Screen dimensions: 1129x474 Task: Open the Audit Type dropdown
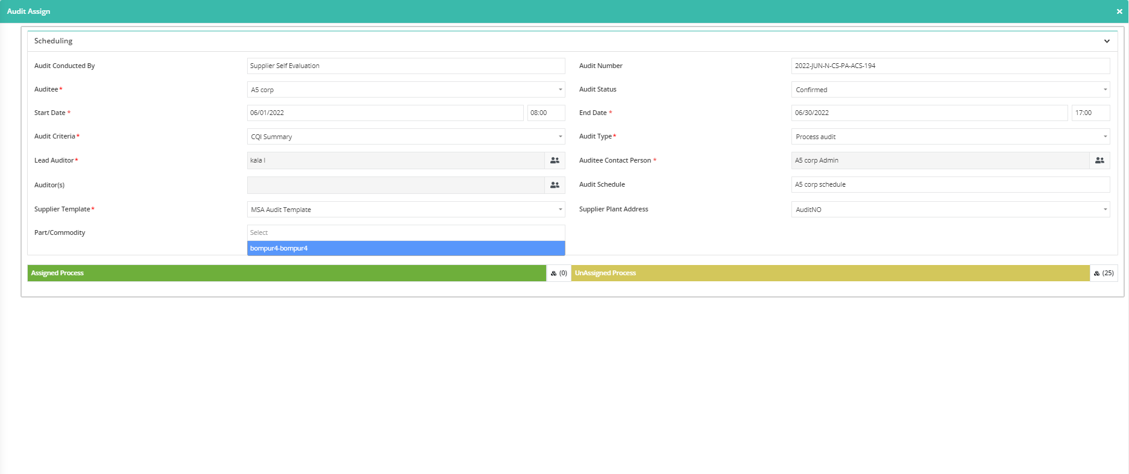coord(951,137)
